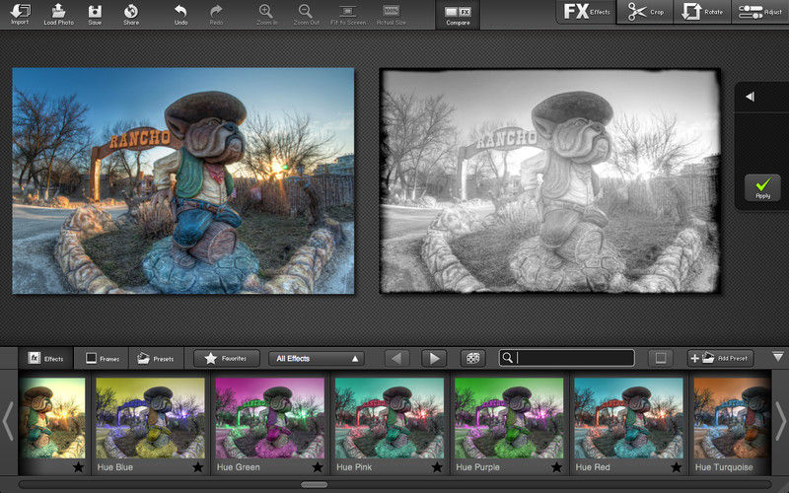Expand the side panel with the left arrow
Image resolution: width=789 pixels, height=493 pixels.
point(751,97)
